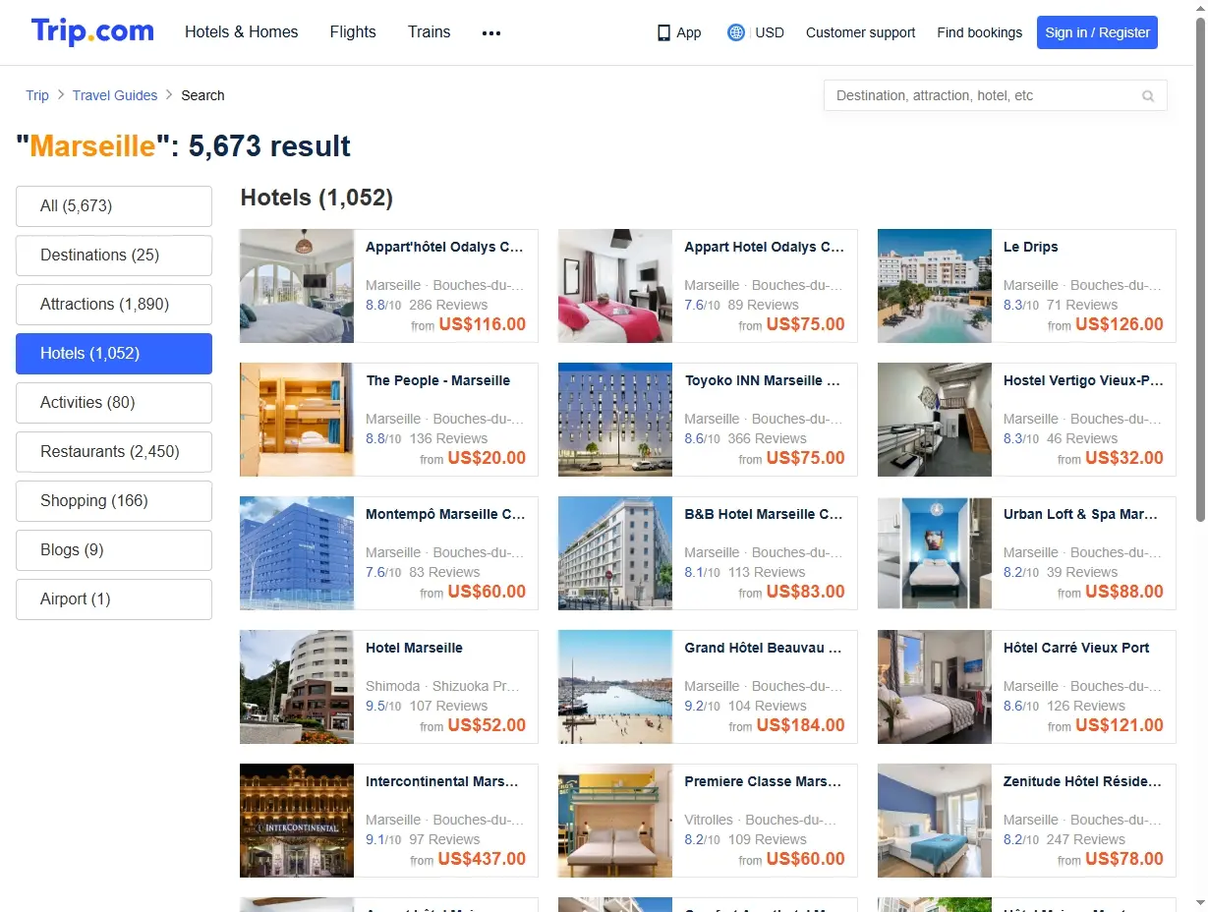The width and height of the screenshot is (1208, 912).
Task: Open Customer support
Action: coord(860,32)
